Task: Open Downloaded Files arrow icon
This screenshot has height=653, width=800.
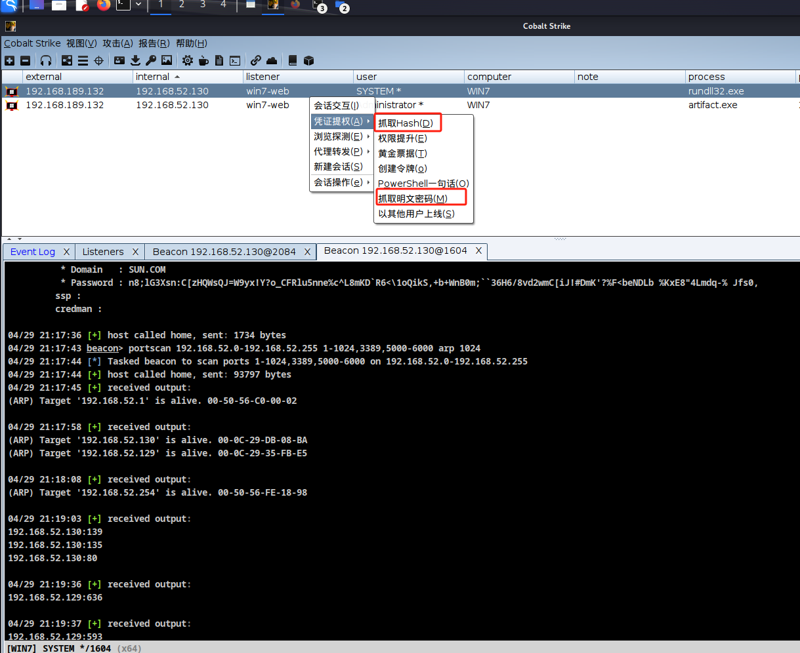Action: point(135,60)
